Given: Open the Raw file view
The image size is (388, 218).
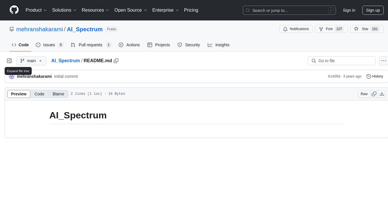Looking at the screenshot, I should point(364,94).
